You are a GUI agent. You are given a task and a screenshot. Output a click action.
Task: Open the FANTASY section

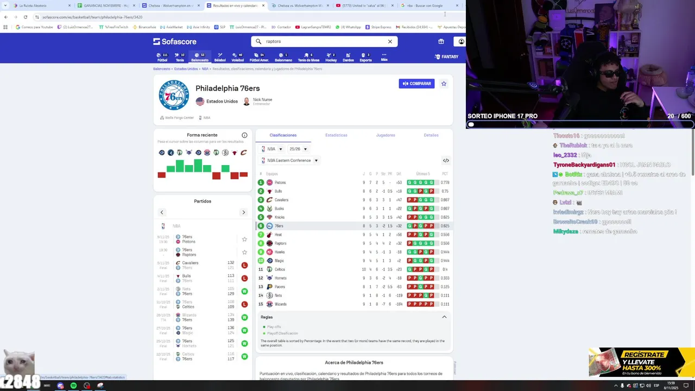pos(446,56)
